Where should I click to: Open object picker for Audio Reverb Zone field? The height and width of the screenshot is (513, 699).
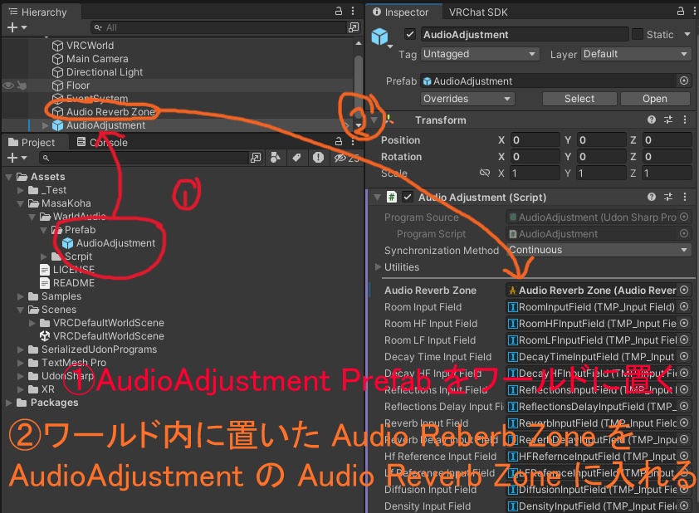(x=683, y=288)
